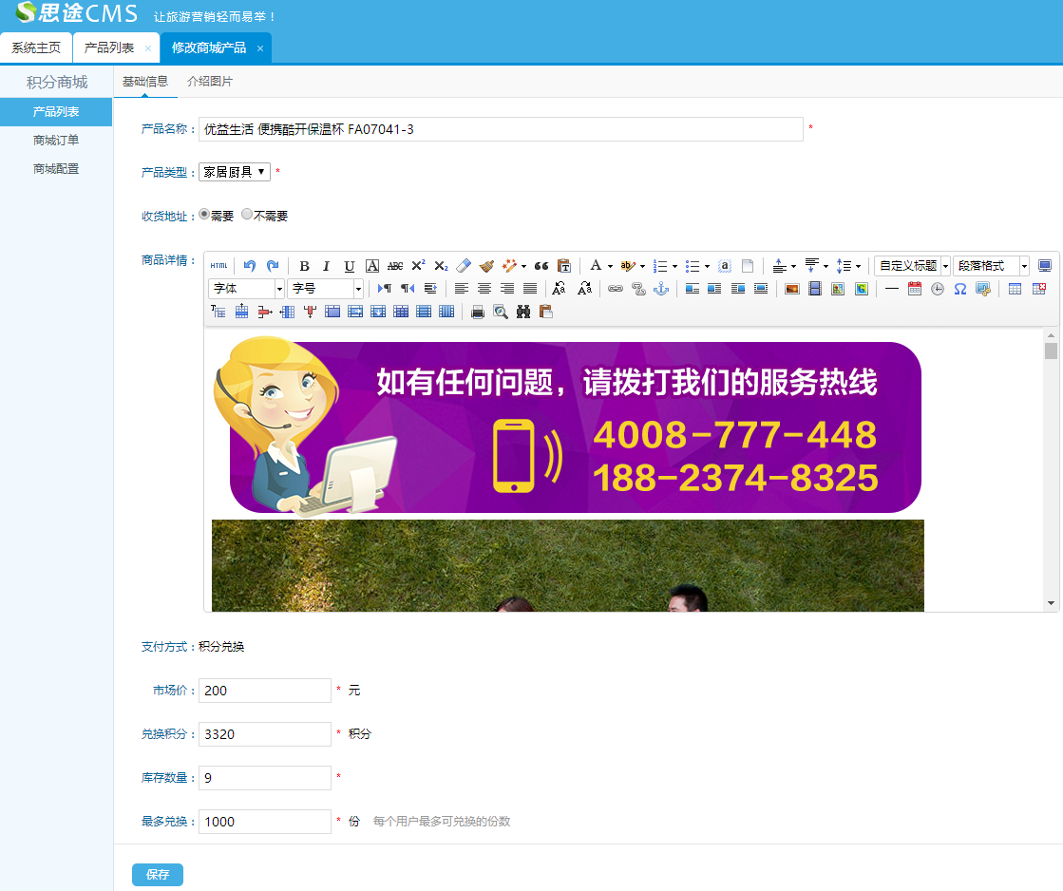Open the 系统主页 tab
Viewport: 1063px width, 891px height.
[36, 47]
